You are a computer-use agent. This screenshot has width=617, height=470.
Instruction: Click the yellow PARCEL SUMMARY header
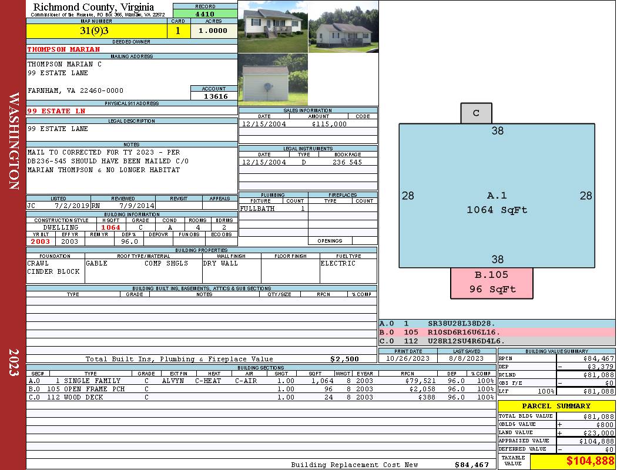coord(556,406)
